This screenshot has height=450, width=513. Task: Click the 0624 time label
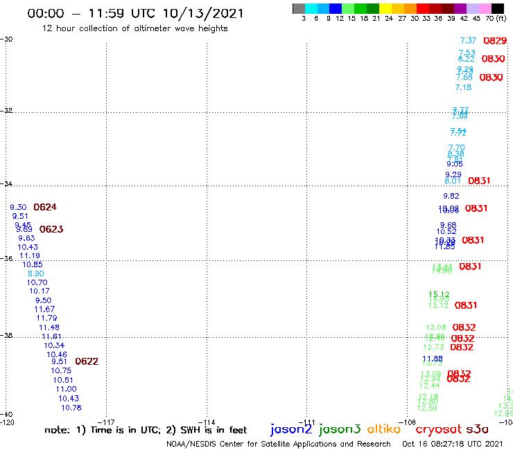(x=45, y=207)
